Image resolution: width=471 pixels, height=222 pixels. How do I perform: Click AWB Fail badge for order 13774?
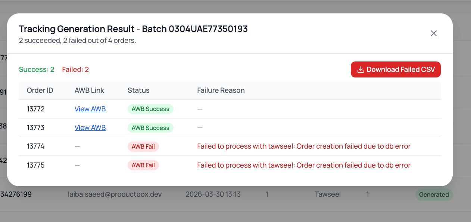pyautogui.click(x=143, y=146)
